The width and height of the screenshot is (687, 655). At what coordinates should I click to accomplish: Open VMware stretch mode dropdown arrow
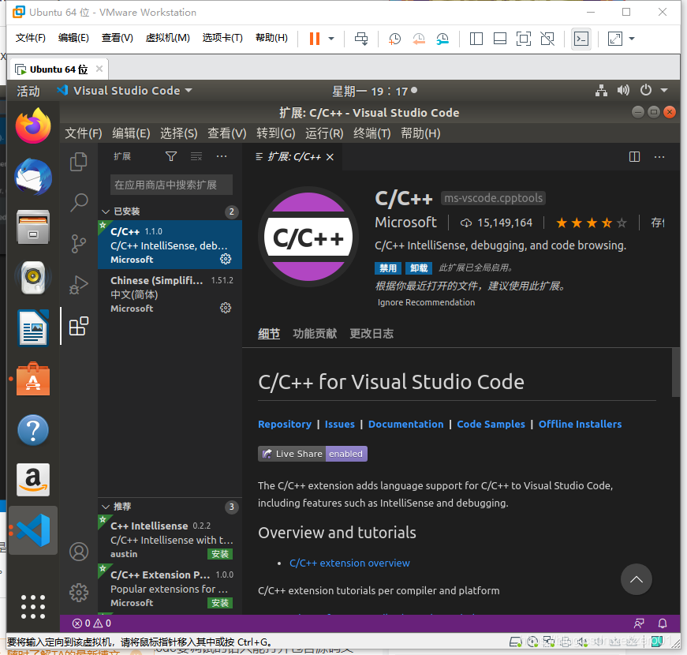click(x=632, y=39)
